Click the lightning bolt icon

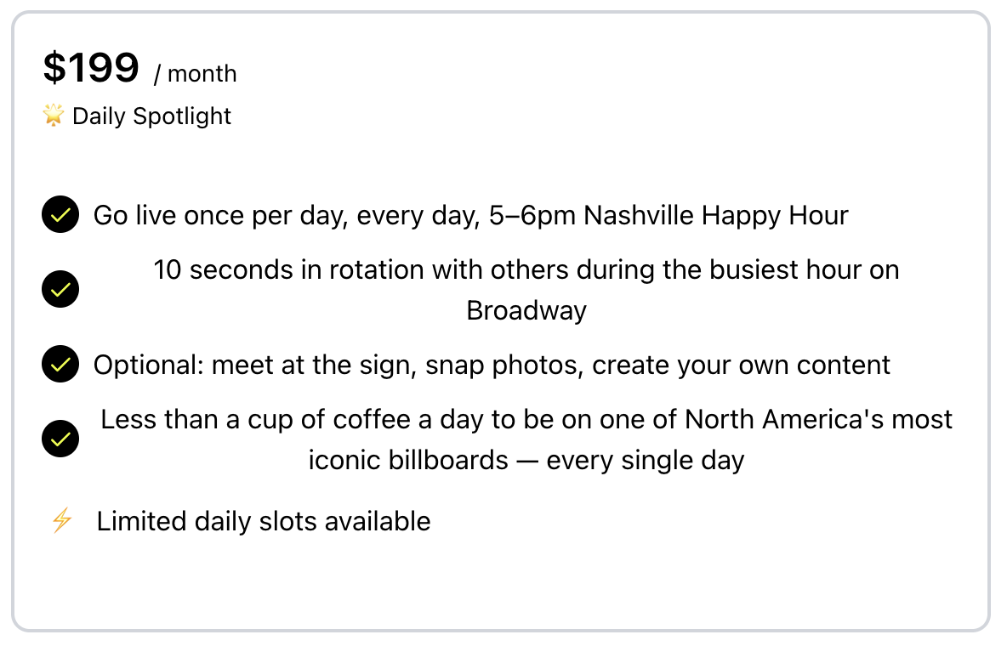pos(61,520)
